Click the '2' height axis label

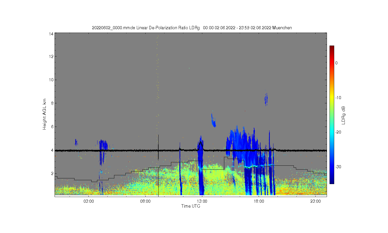tap(52, 173)
